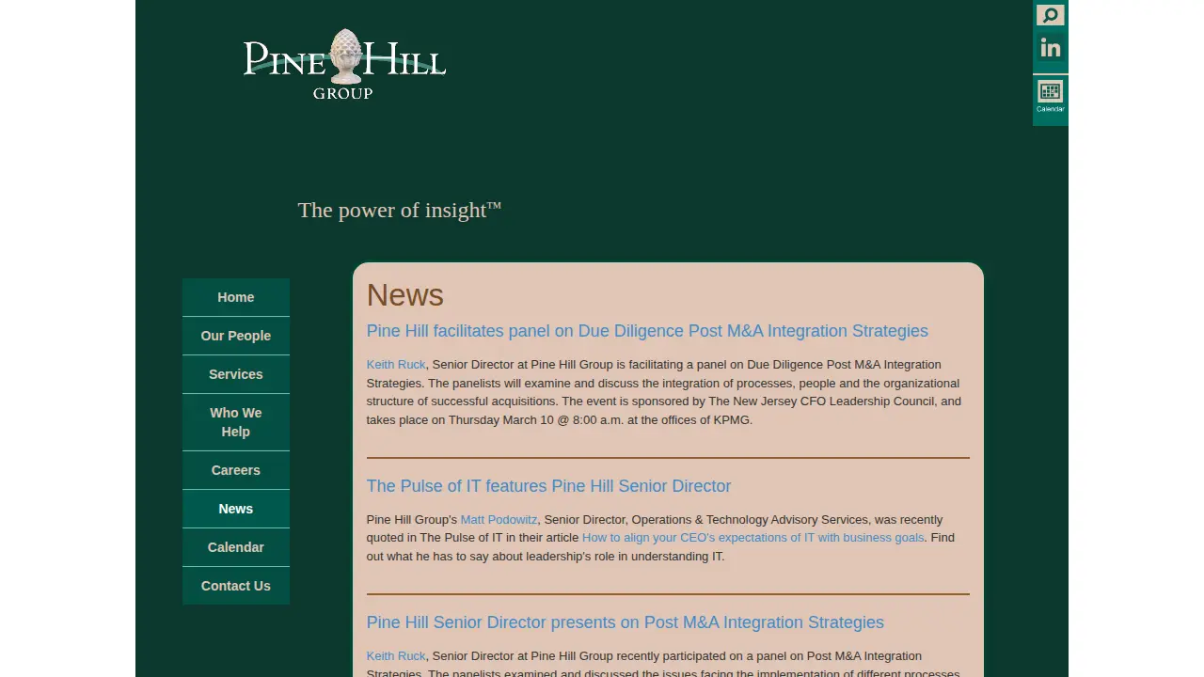This screenshot has height=677, width=1204.
Task: Go to the Contact Us page
Action: (236, 586)
